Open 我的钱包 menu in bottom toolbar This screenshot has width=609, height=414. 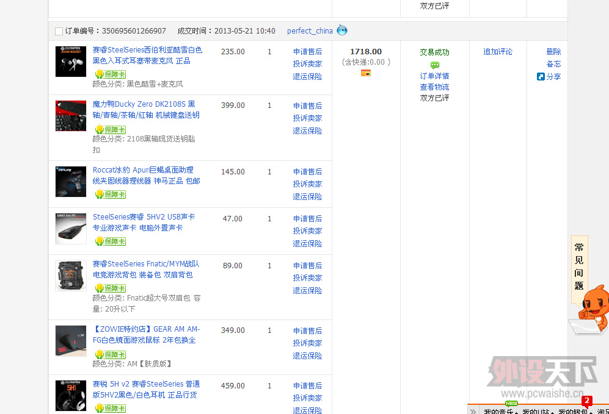[x=575, y=412]
